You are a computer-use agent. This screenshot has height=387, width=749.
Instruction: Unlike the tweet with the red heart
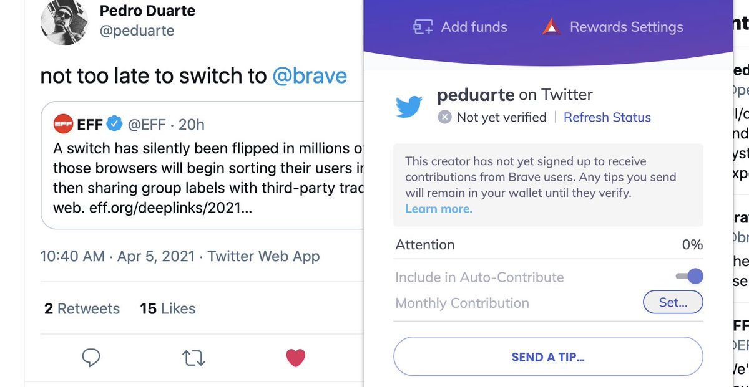[x=295, y=357]
